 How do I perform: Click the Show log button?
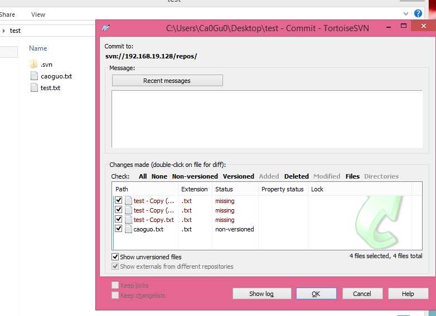point(261,294)
